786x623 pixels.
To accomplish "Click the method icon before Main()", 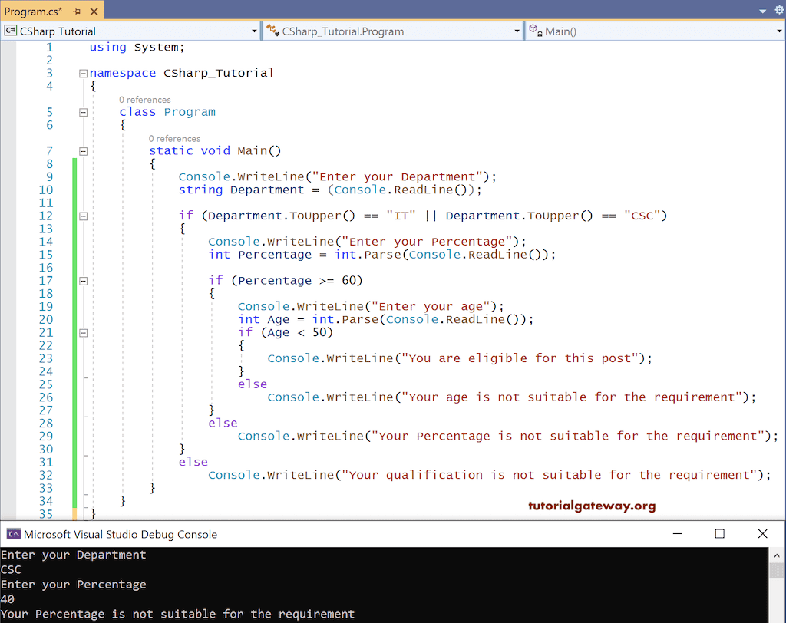I will click(x=534, y=30).
